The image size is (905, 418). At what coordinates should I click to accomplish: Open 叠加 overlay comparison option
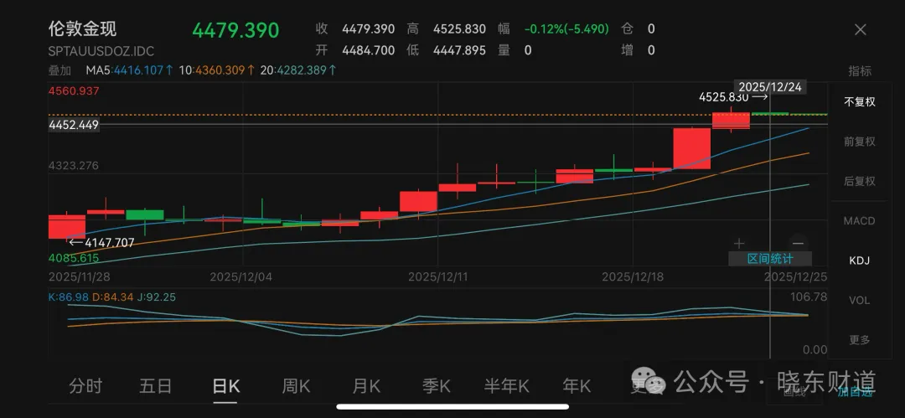pyautogui.click(x=59, y=70)
